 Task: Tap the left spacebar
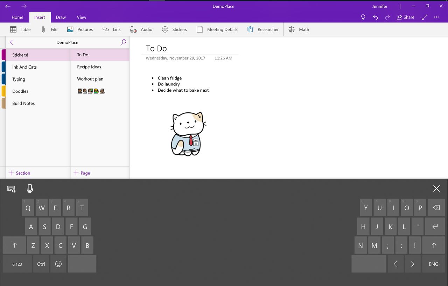tap(82, 264)
